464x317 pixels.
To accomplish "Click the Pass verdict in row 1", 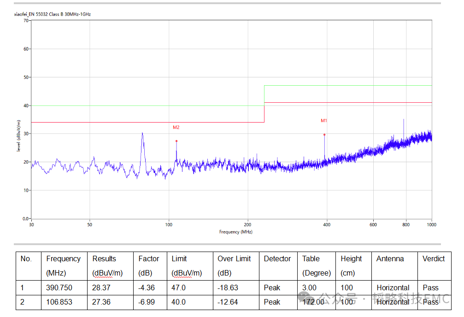I will (x=430, y=288).
